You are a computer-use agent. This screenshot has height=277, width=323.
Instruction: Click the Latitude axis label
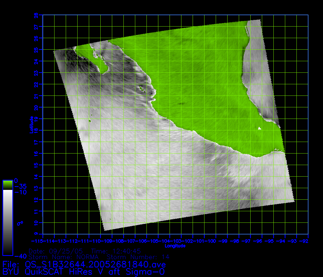point(31,125)
